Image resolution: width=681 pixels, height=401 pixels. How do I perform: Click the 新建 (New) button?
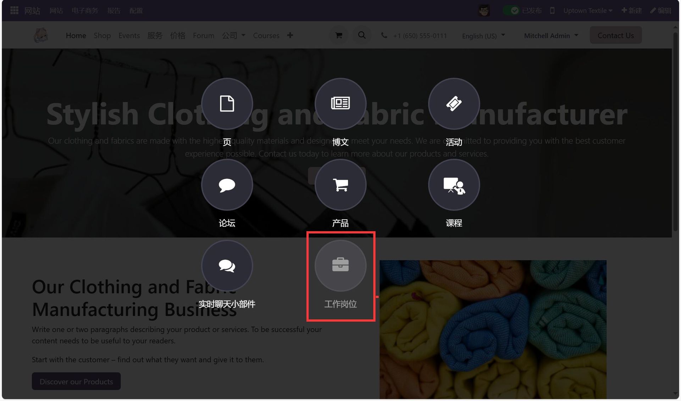[632, 11]
